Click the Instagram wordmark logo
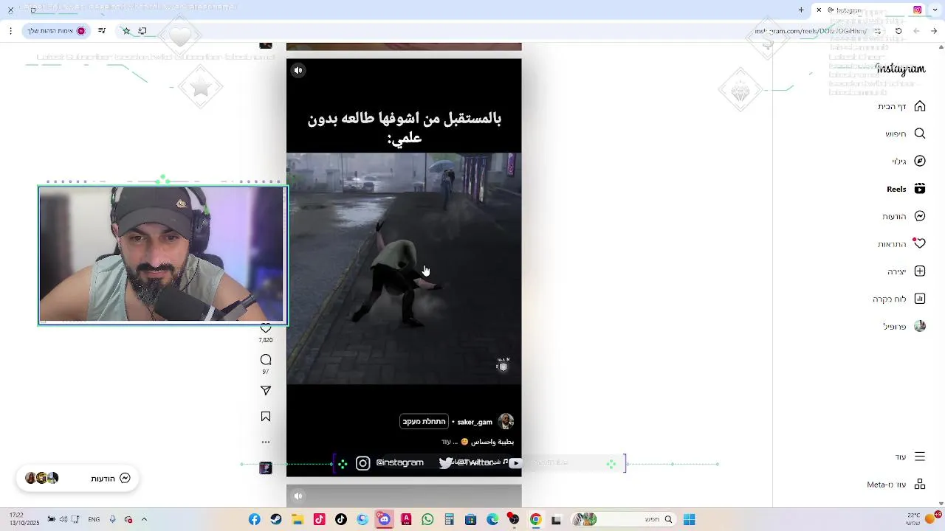Viewport: 945px width, 531px height. point(900,69)
